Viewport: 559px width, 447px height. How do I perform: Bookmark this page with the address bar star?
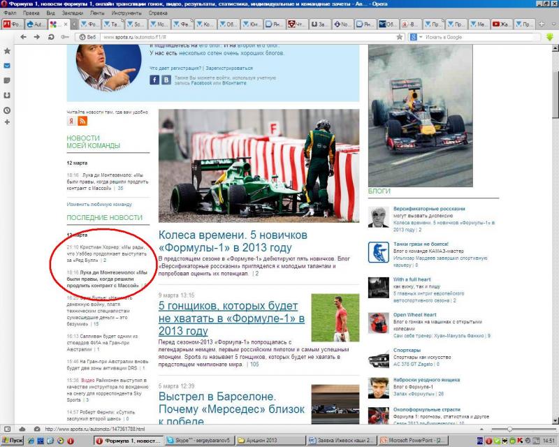click(x=400, y=37)
